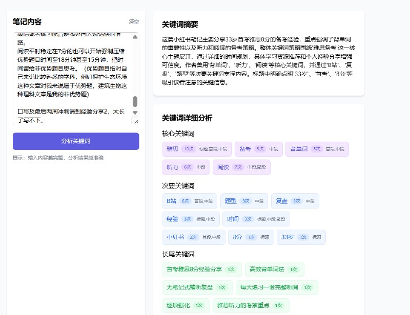Select the 阅读 keyword tag
410x315 pixels.
241,167
